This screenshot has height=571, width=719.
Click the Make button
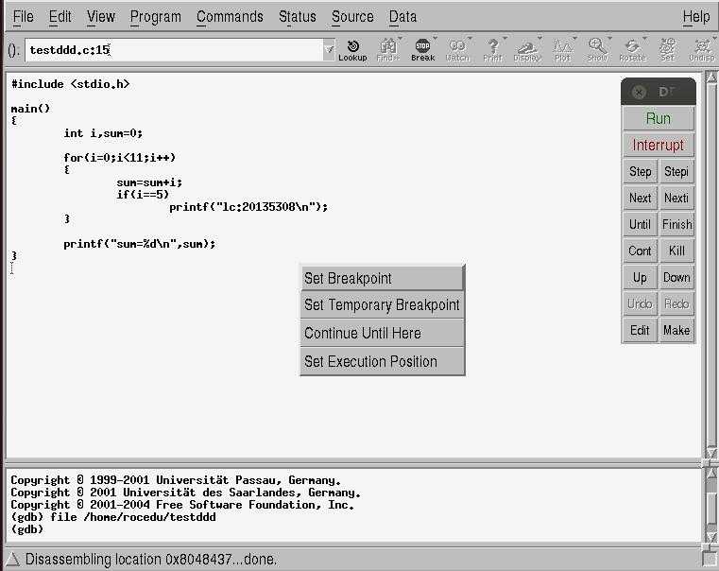click(676, 330)
